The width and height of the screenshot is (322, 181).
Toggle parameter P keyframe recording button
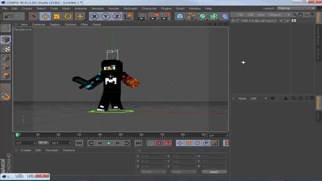[206, 143]
